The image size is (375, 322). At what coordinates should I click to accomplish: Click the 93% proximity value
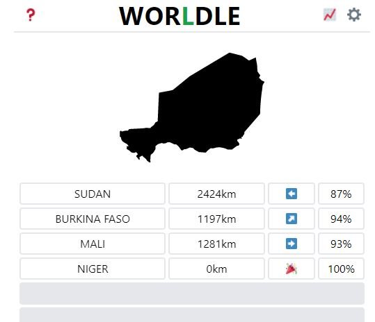pos(341,244)
